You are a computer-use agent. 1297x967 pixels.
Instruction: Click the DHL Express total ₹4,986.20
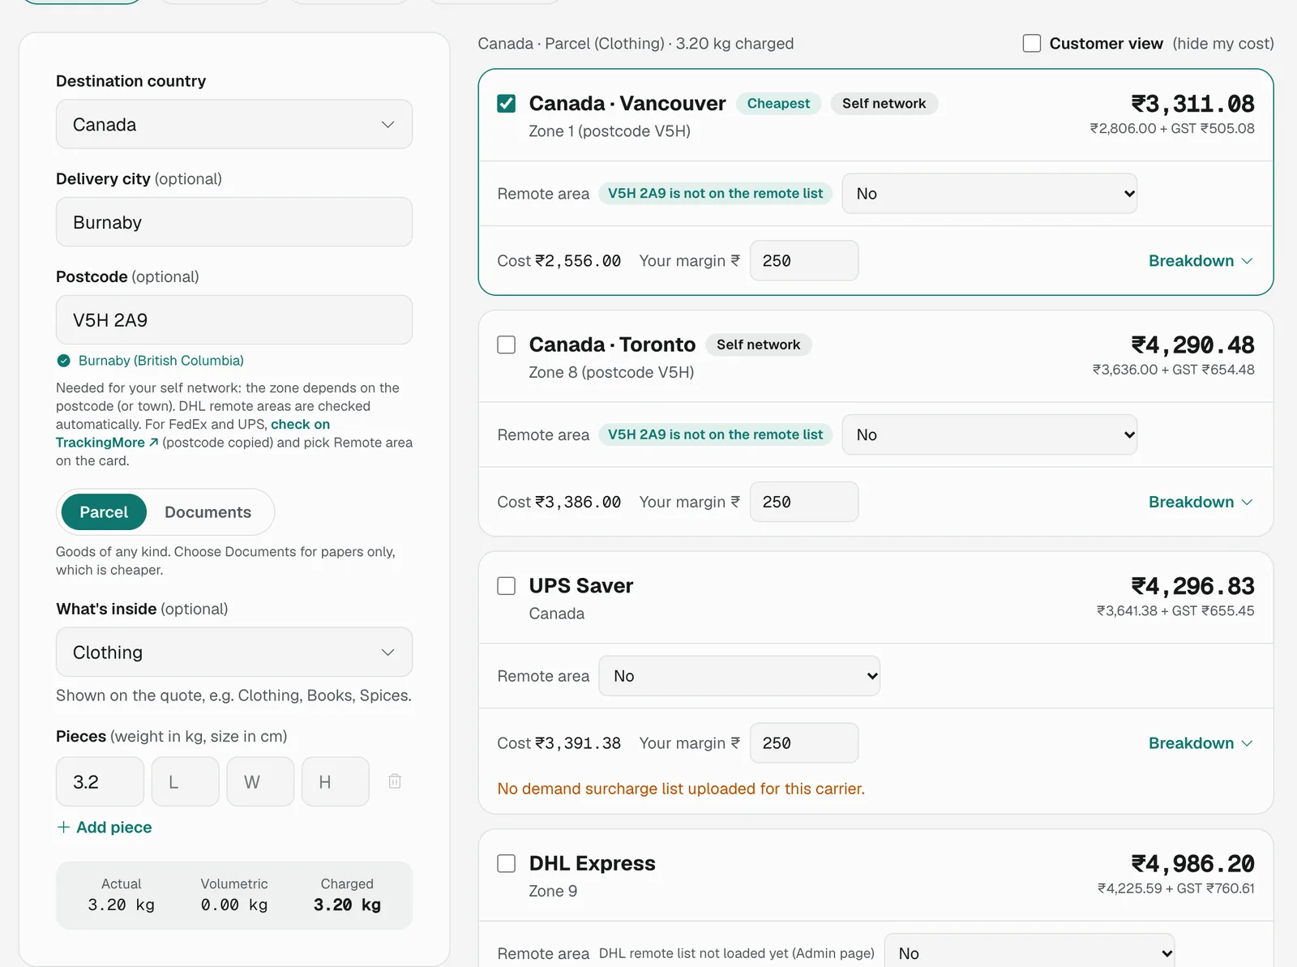[1192, 864]
